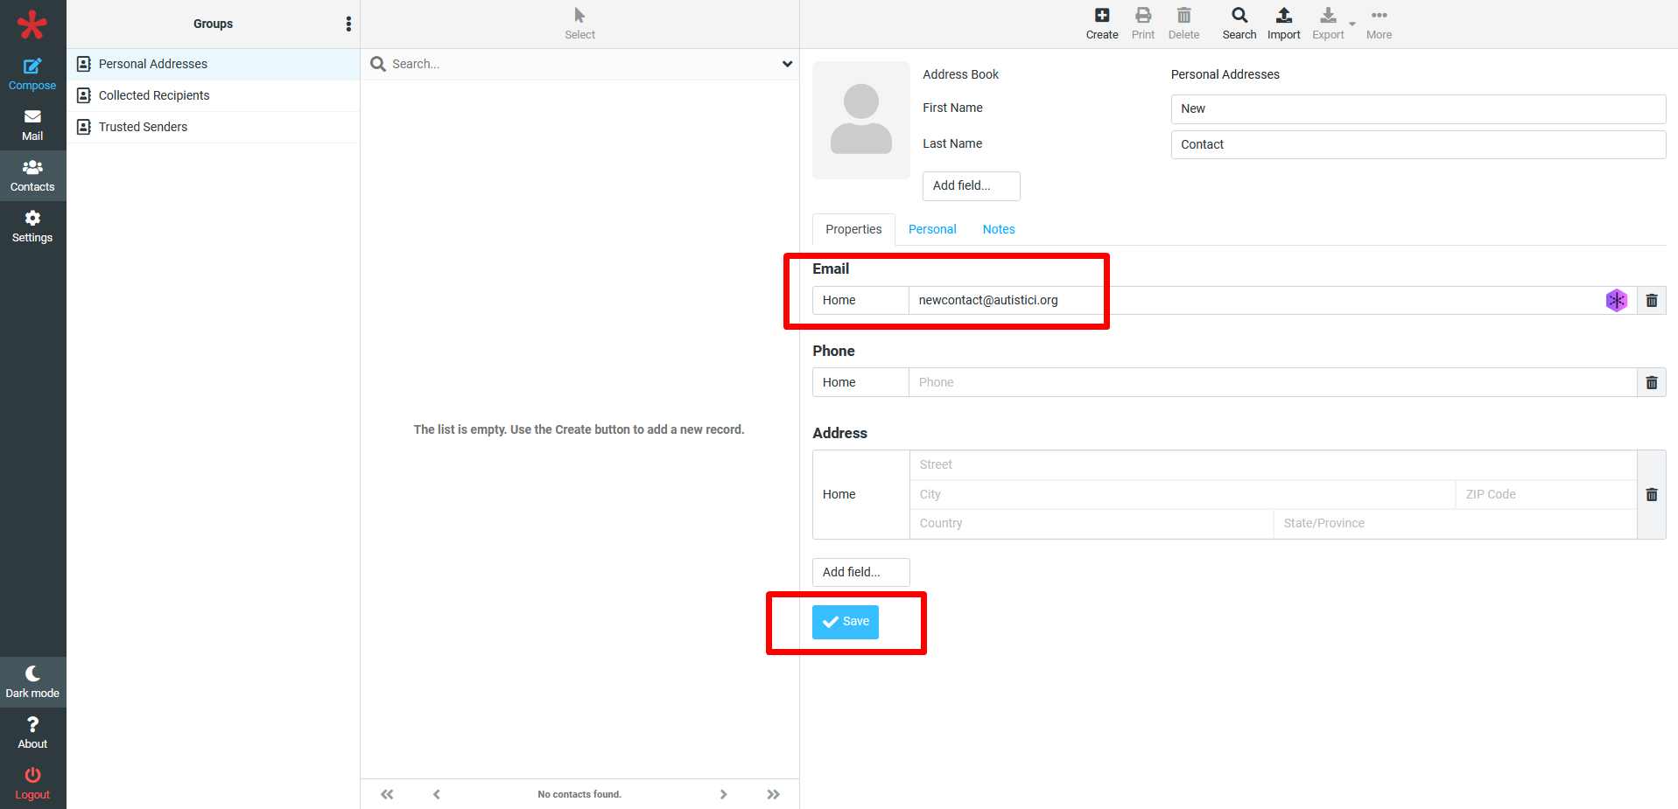Image resolution: width=1678 pixels, height=809 pixels.
Task: Open the Groups three-dot actions menu
Action: tap(348, 24)
